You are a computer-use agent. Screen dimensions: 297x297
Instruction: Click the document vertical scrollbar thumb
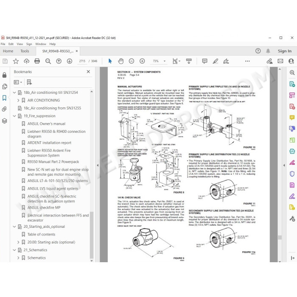coord(280,237)
